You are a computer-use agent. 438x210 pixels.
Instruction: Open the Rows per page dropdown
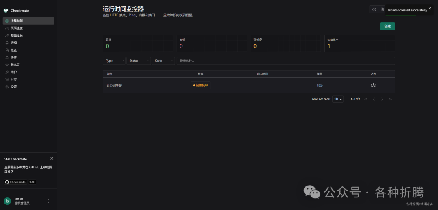point(338,99)
